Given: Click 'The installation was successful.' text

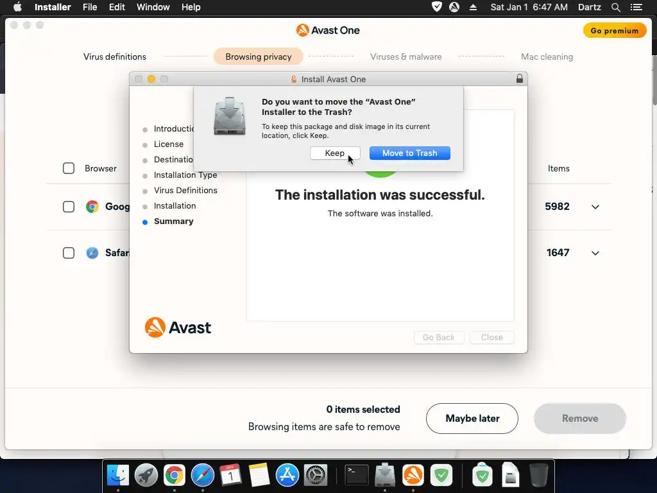Looking at the screenshot, I should 380,195.
